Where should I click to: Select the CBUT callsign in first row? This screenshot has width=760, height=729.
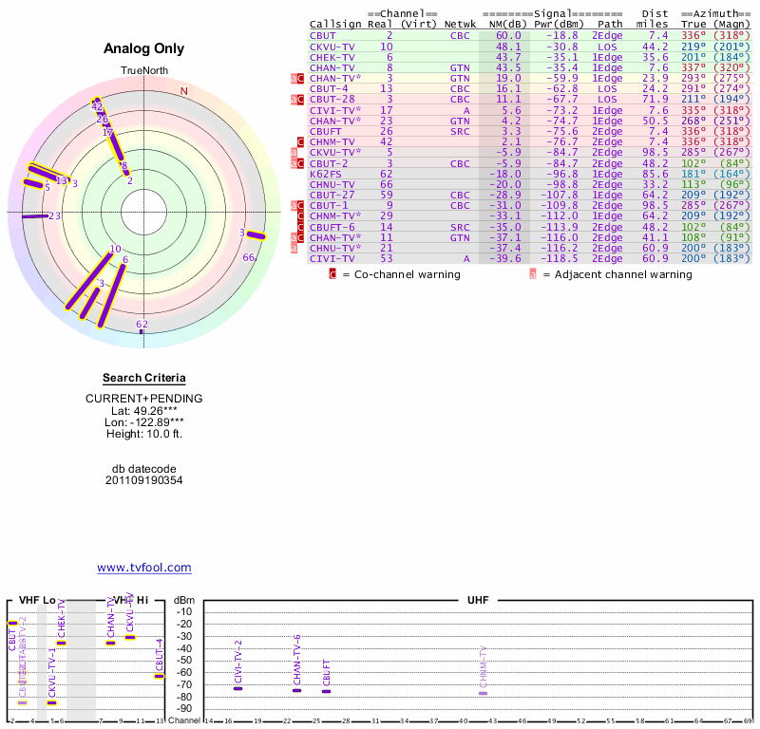coord(324,35)
